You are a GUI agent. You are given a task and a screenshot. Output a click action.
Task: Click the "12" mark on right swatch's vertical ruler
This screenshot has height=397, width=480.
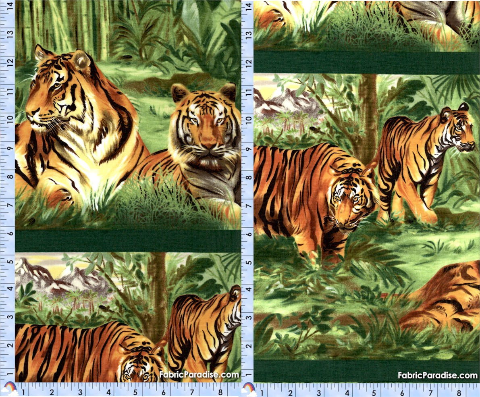tap(249, 63)
